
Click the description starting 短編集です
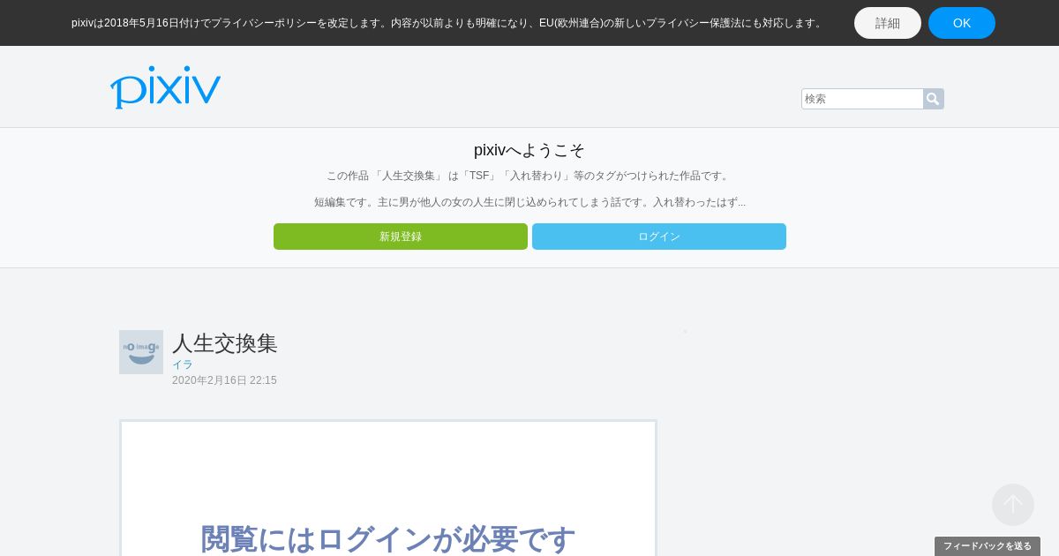click(x=529, y=202)
